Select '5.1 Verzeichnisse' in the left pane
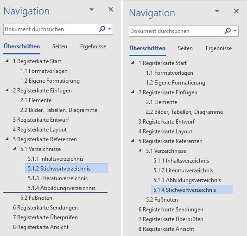Screen dimensions: 247x236 [41, 149]
